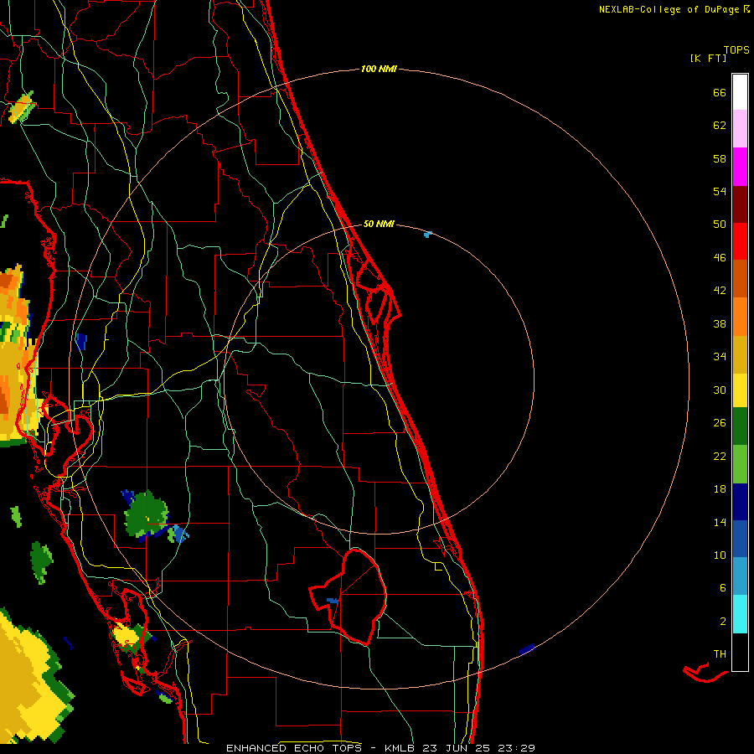
Task: Select the "6" legend value
Action: point(722,587)
